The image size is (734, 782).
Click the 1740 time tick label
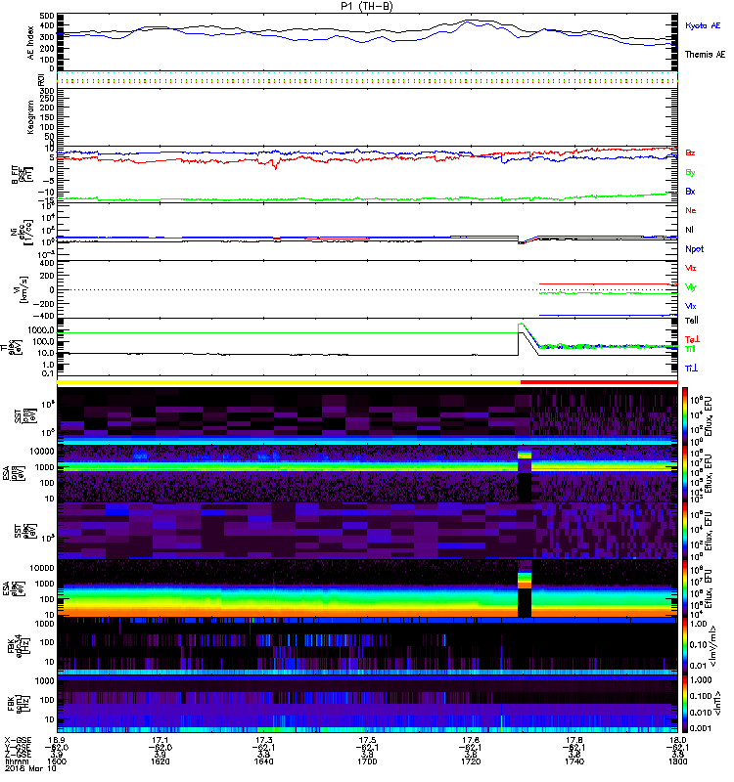point(574,761)
